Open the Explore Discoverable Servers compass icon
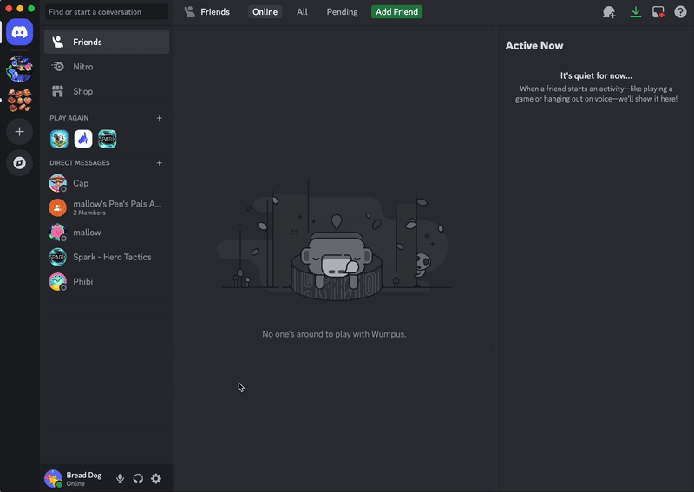The image size is (694, 492). (19, 163)
